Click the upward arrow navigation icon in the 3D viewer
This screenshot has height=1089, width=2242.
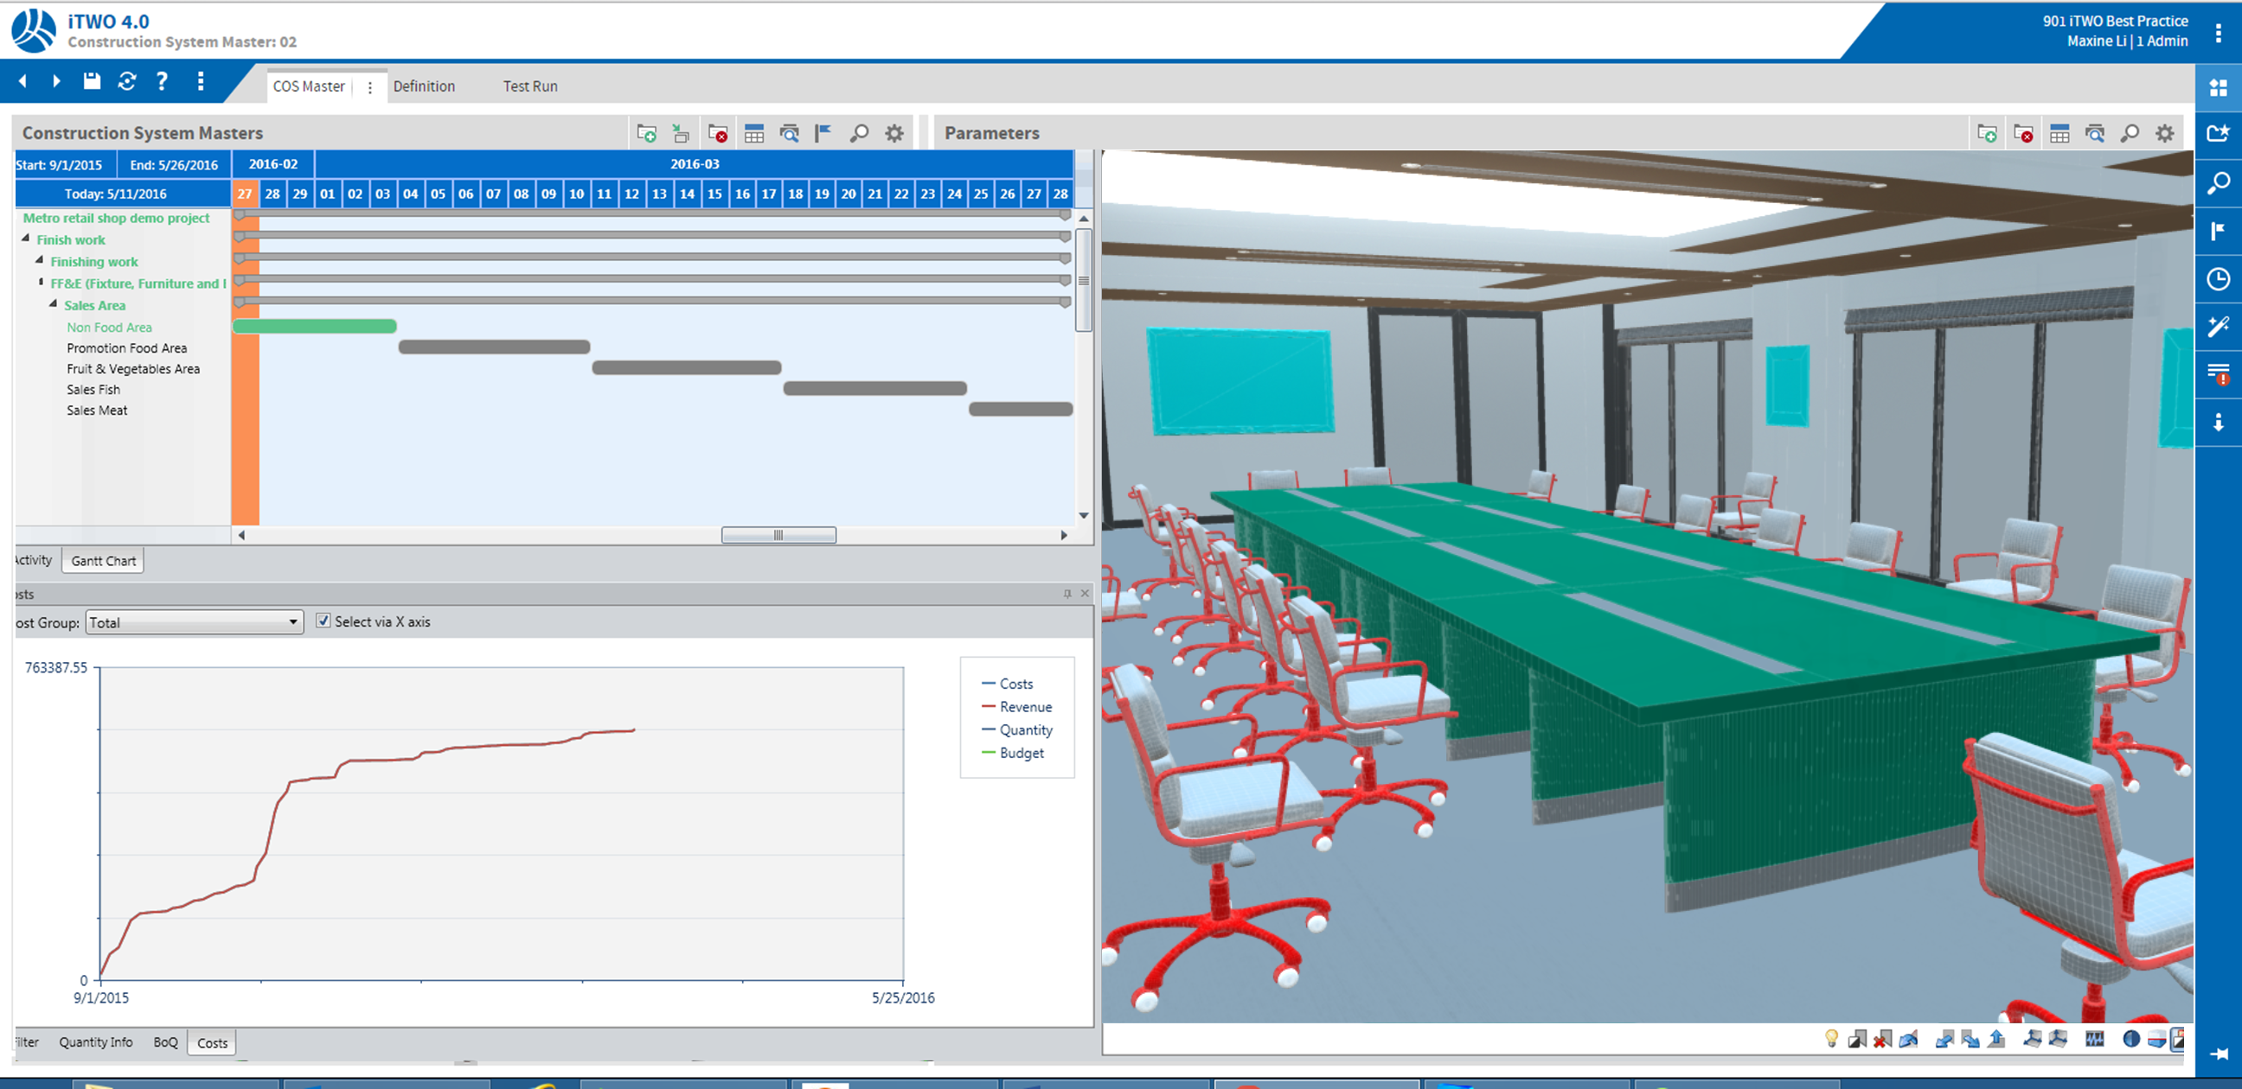[x=1995, y=1037]
